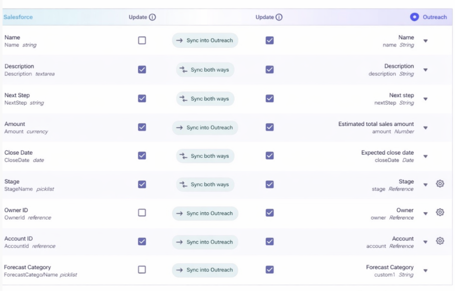The image size is (455, 291).
Task: Open settings gear for Account field
Action: [440, 241]
